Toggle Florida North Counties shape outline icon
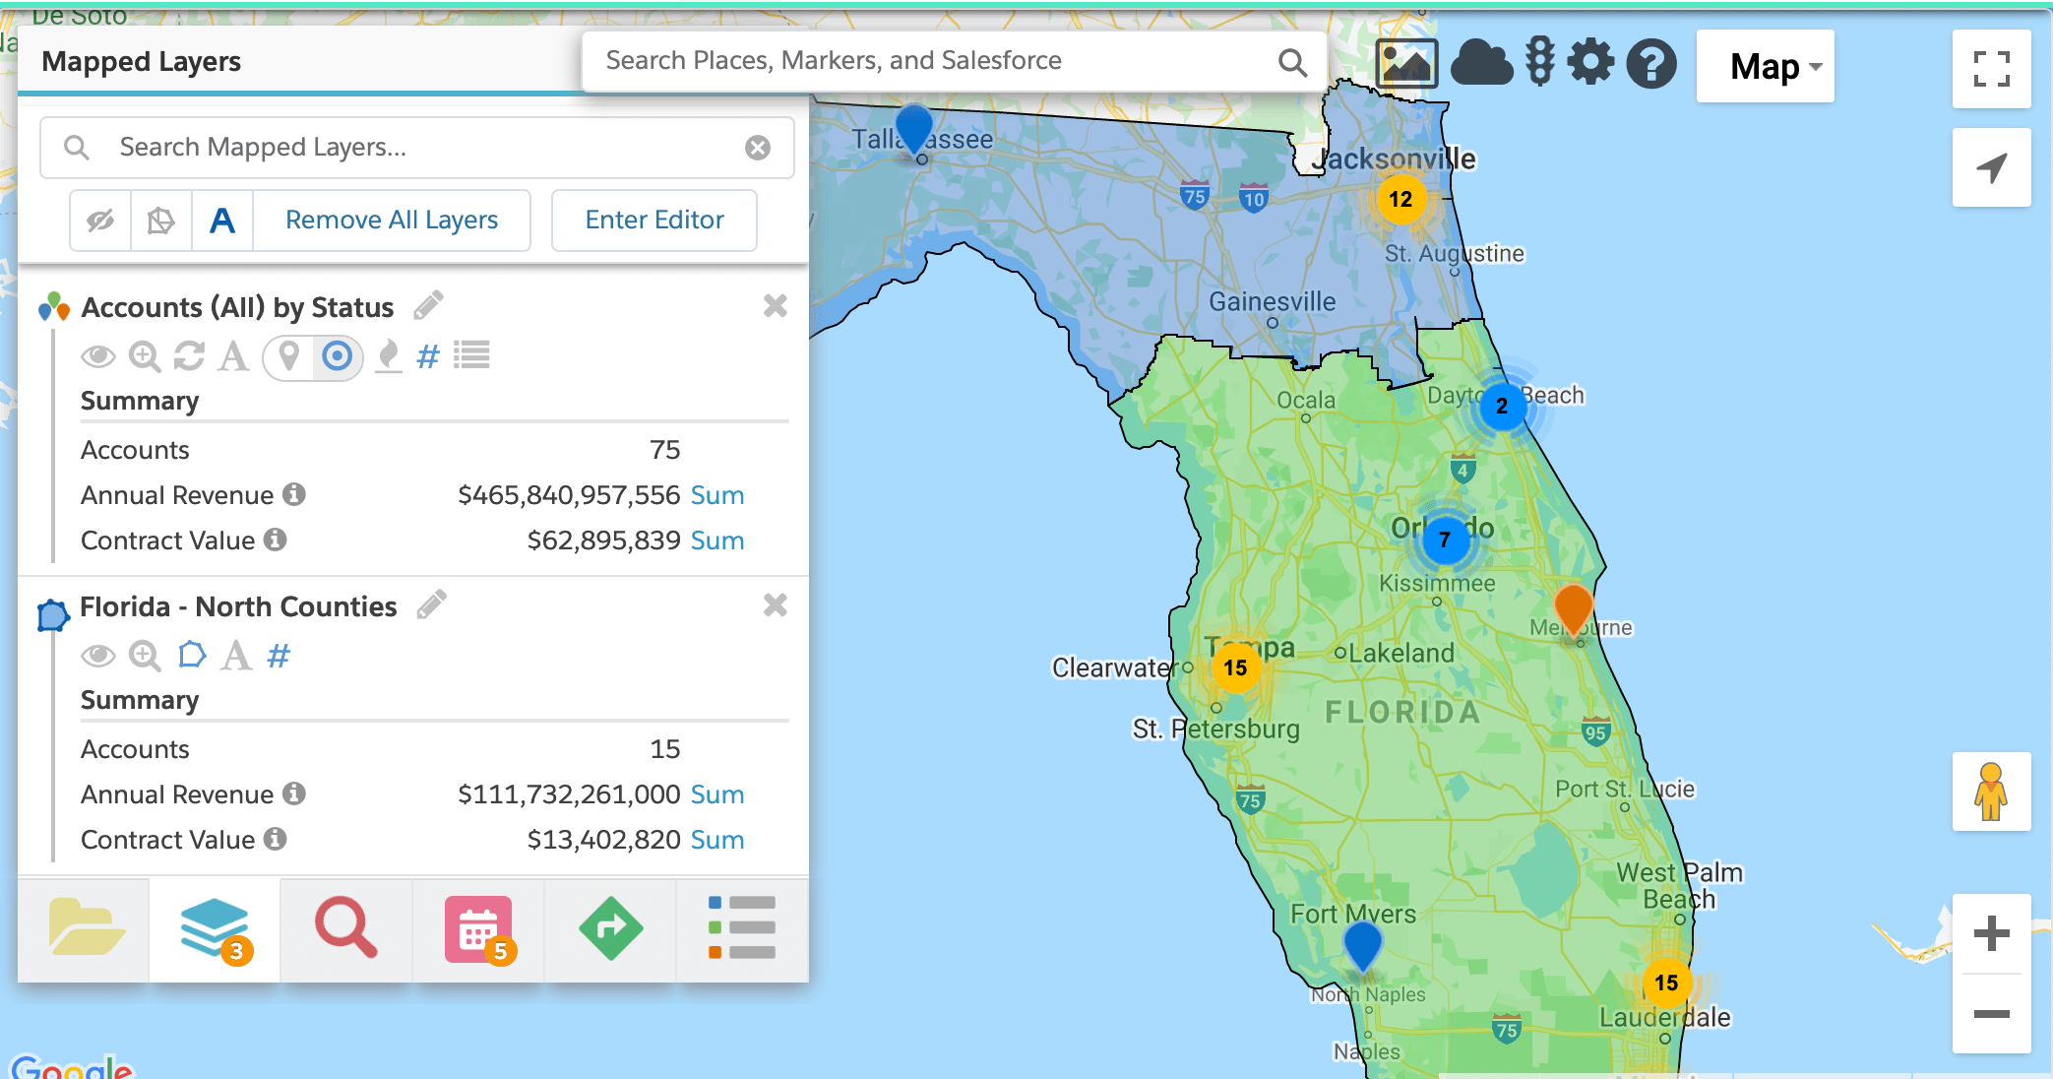Screen dimensions: 2053x1079 (192, 655)
